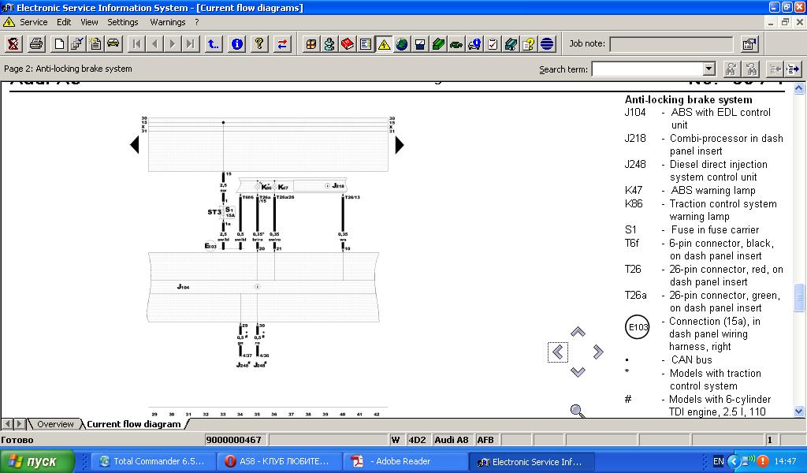Click the yellow warning triangle toolbar icon
This screenshot has height=473, width=807.
[384, 44]
